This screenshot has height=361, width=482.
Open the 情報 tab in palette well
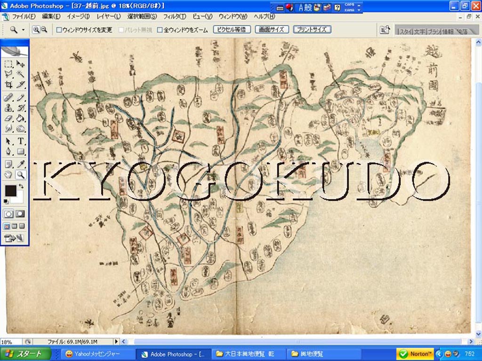(448, 31)
